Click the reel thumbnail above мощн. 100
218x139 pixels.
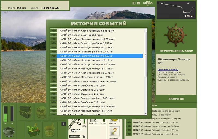click(95, 120)
